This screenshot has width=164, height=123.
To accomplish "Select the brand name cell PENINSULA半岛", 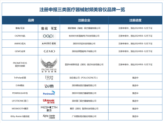I will pyautogui.click(x=20, y=93).
